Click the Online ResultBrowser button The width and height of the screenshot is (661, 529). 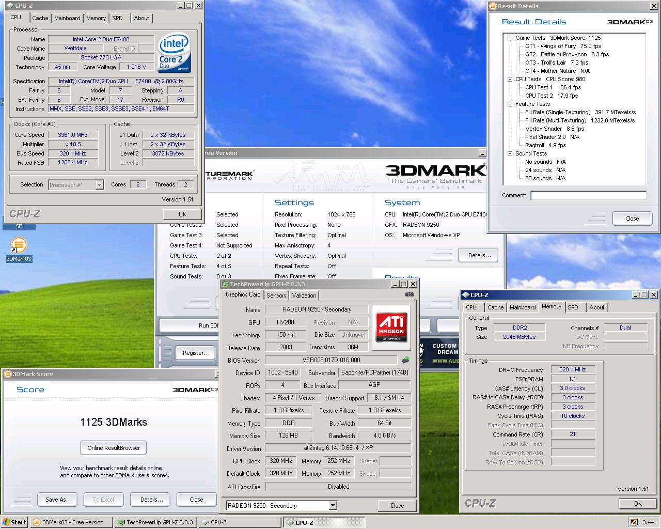[114, 448]
